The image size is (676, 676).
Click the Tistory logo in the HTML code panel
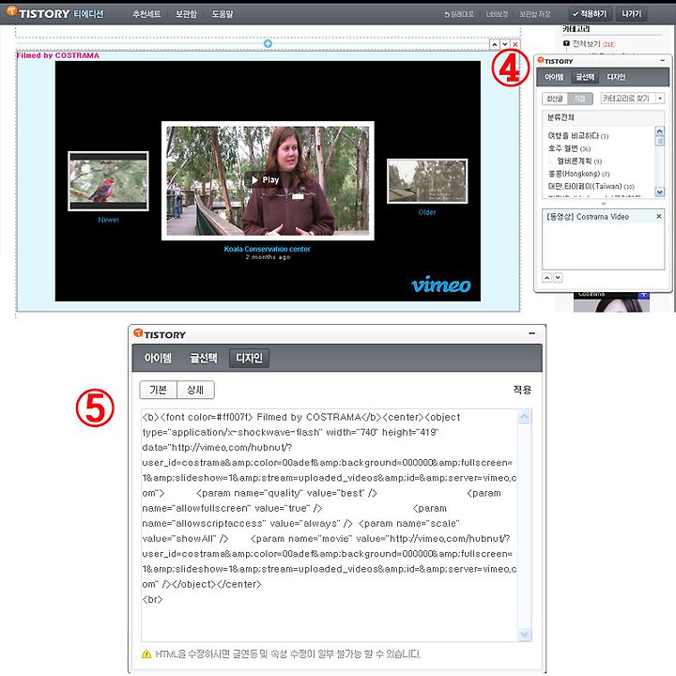pos(160,334)
